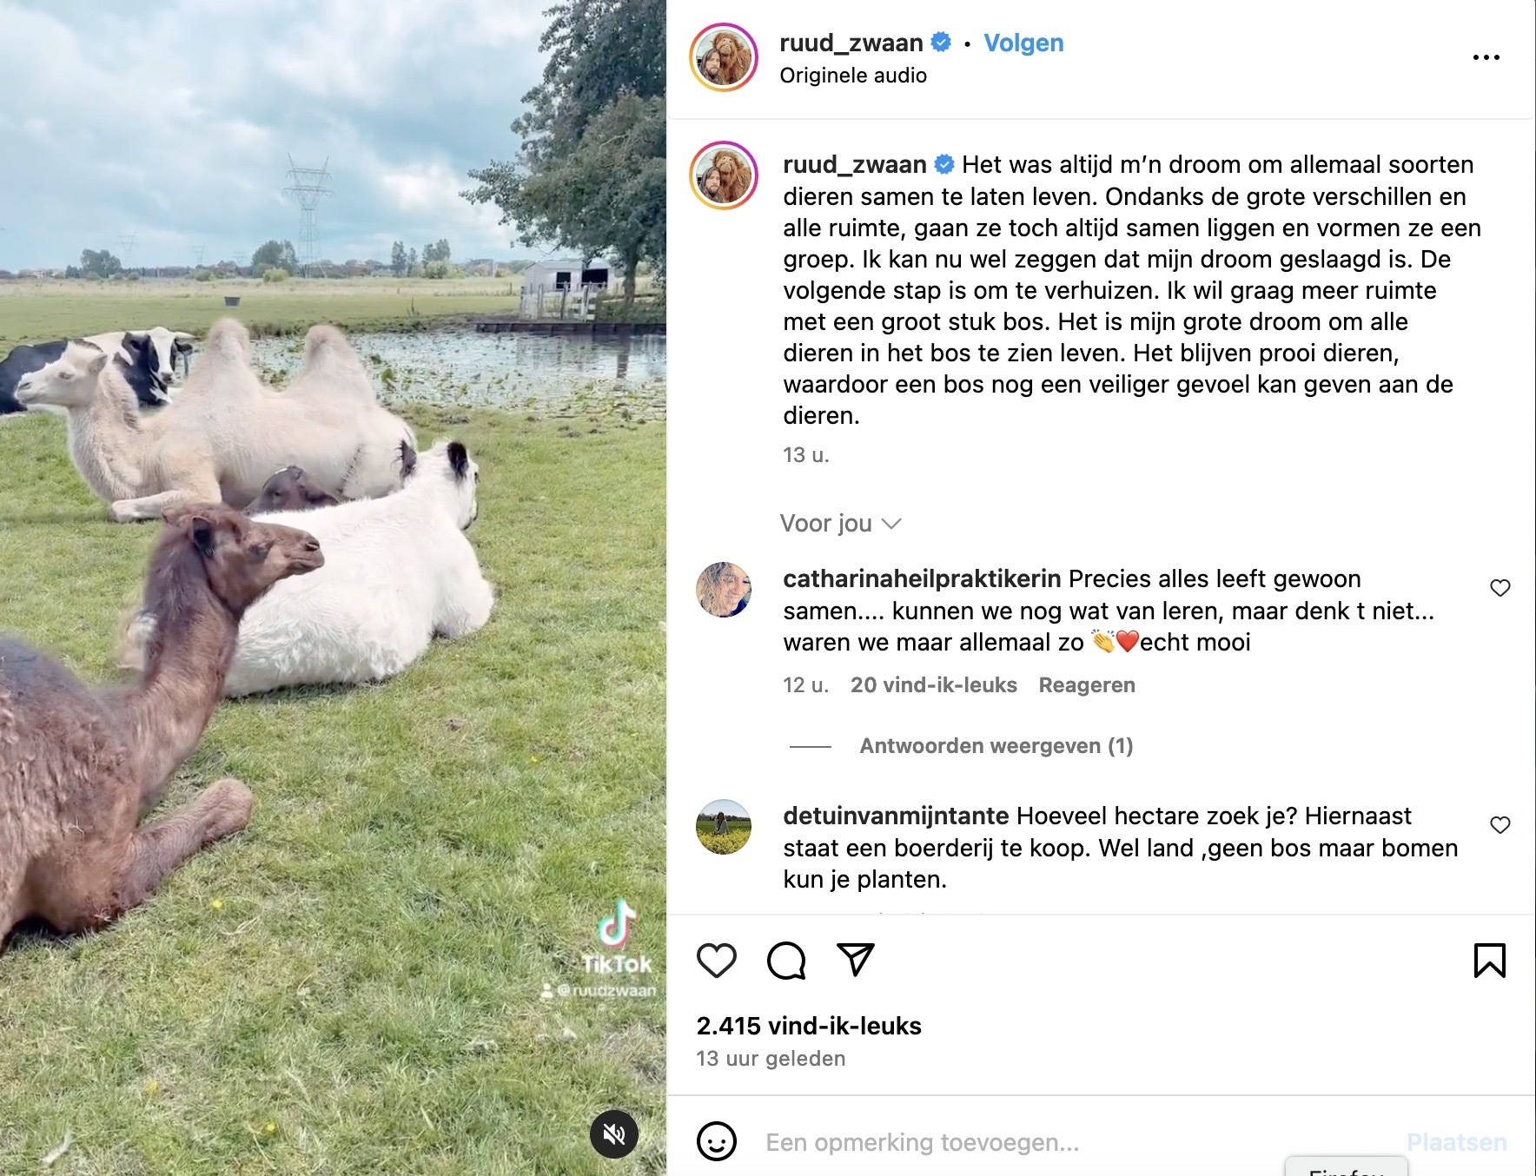Viewport: 1536px width, 1176px height.
Task: Reply to the comment using Reageren
Action: [x=1087, y=685]
